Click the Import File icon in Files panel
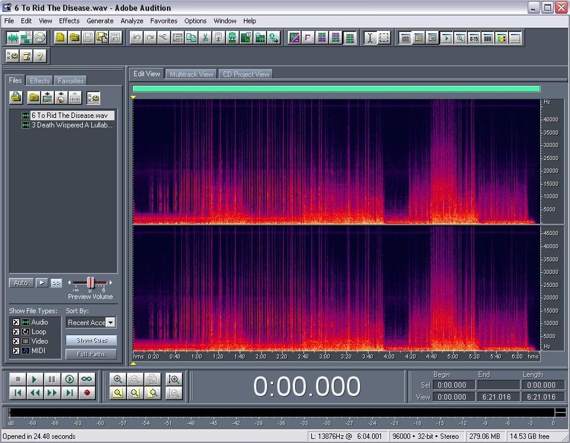 16,97
